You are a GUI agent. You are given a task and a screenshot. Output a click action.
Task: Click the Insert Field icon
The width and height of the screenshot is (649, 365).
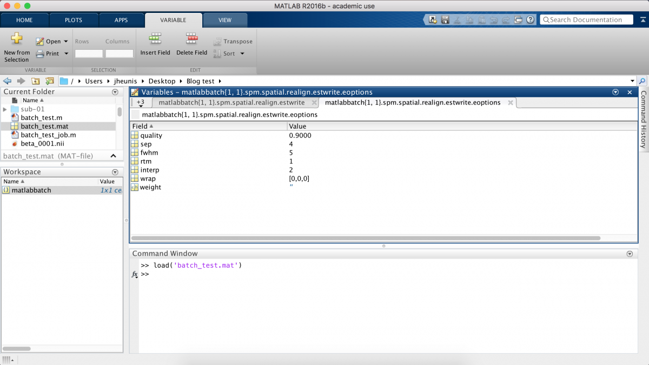[x=155, y=38]
